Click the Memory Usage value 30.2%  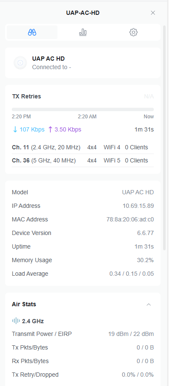[x=145, y=260]
